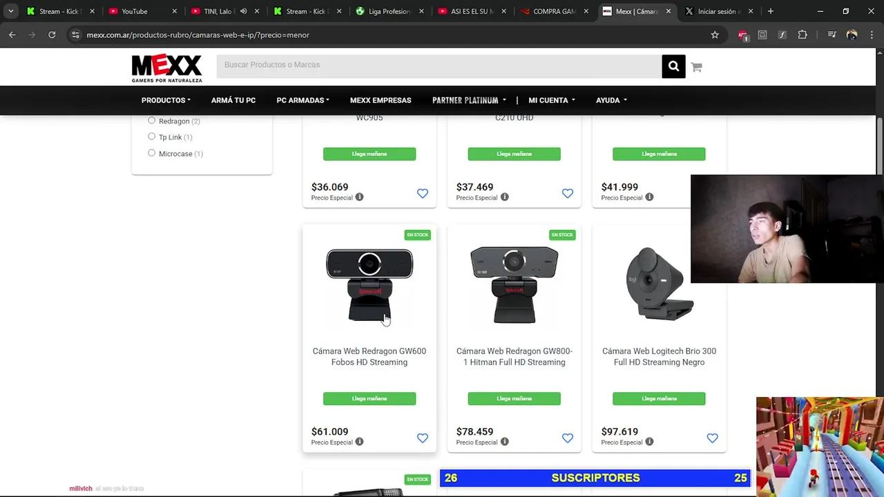
Task: Open the MEXX EMPRESAS menu item
Action: pyautogui.click(x=381, y=100)
